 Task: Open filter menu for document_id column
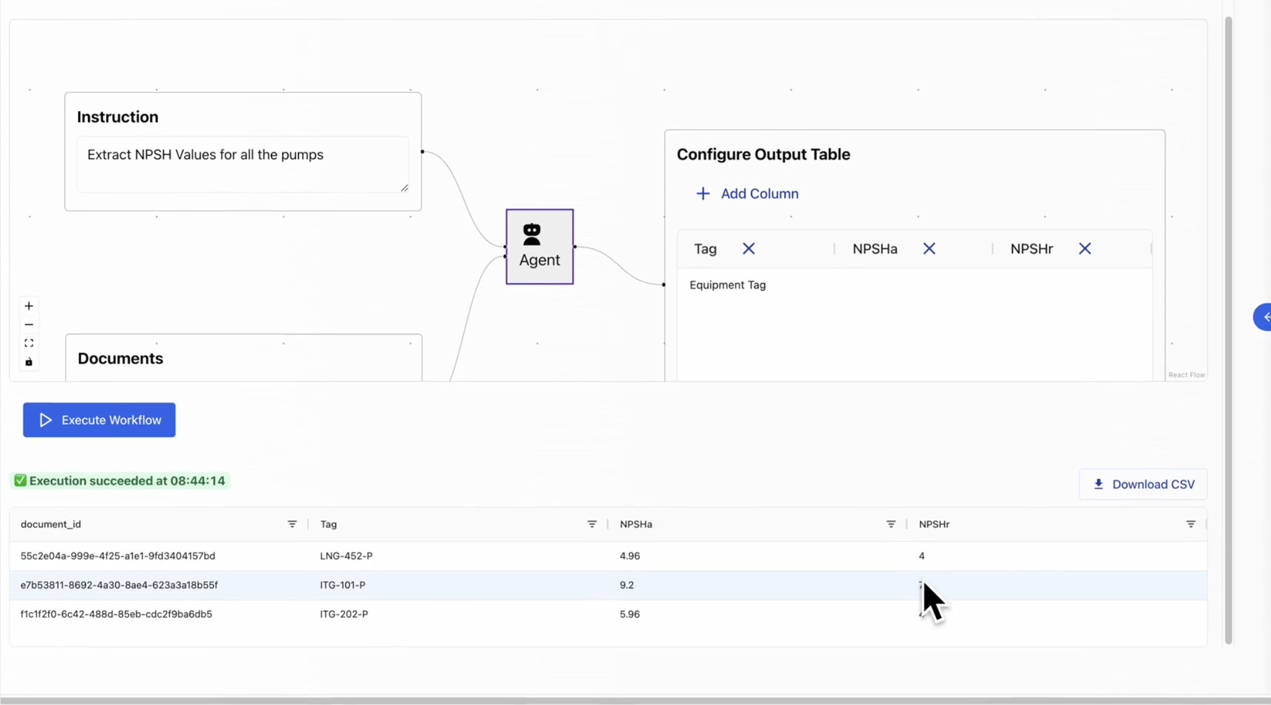pyautogui.click(x=292, y=524)
